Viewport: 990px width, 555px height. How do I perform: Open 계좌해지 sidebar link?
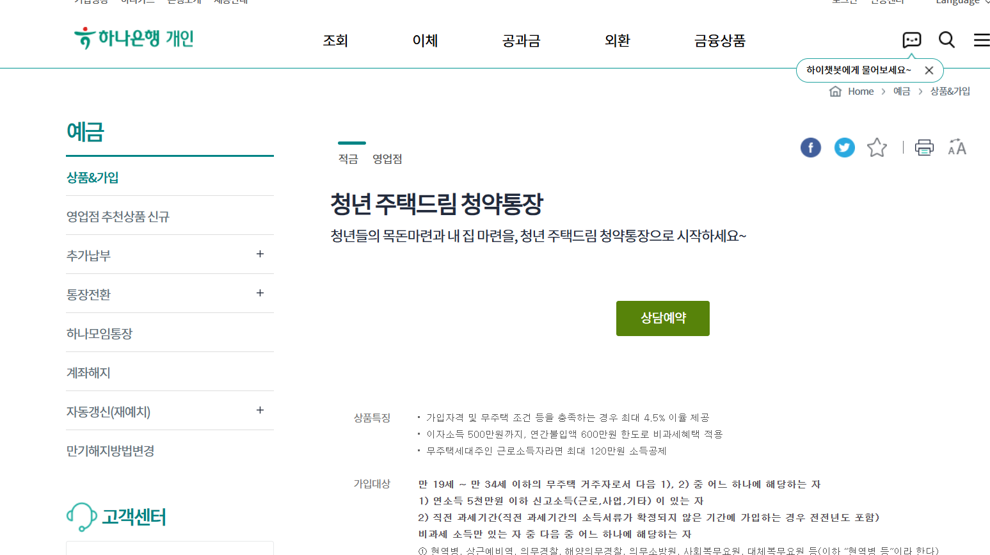pos(88,373)
